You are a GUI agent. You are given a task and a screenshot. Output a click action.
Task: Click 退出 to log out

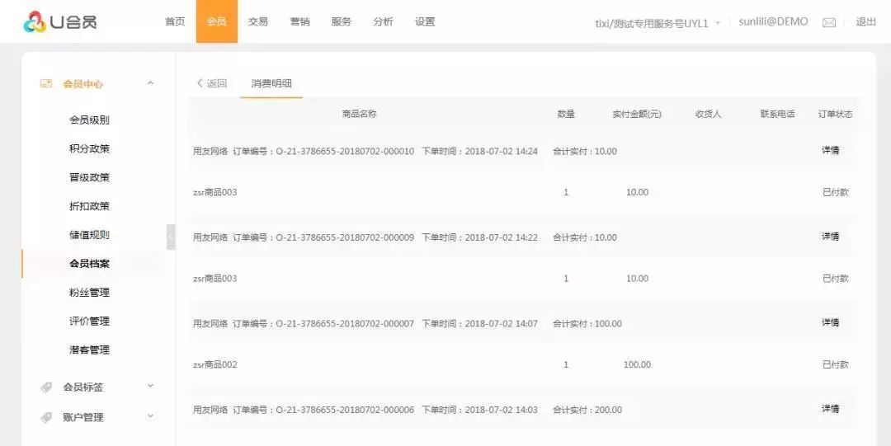(x=866, y=22)
